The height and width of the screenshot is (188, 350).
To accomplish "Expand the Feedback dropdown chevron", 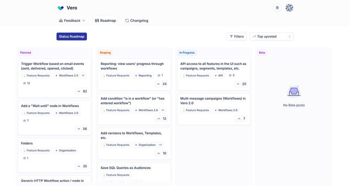I will coord(84,21).
